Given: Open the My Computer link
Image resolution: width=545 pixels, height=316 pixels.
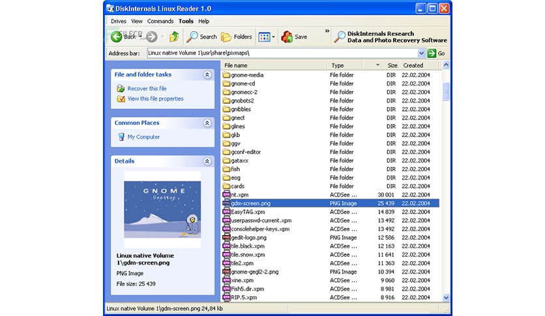Looking at the screenshot, I should pos(143,136).
